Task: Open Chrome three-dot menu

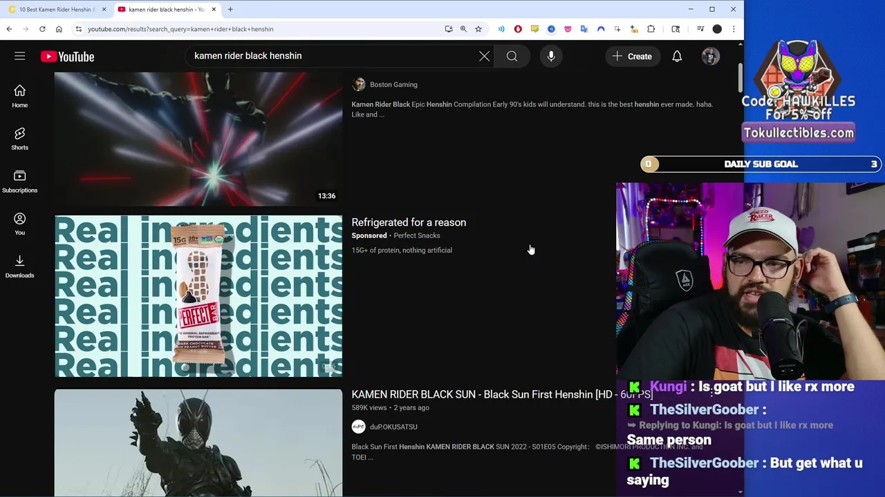Action: (734, 29)
